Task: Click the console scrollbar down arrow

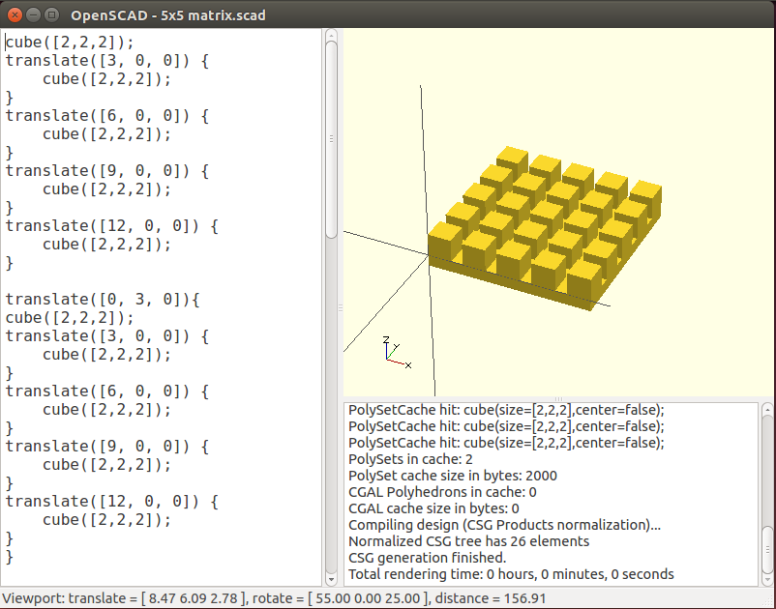Action: coord(767,579)
